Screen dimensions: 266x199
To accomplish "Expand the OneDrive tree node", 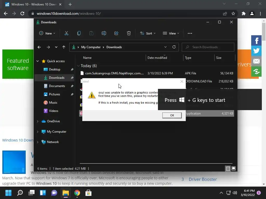I will click(38, 121).
